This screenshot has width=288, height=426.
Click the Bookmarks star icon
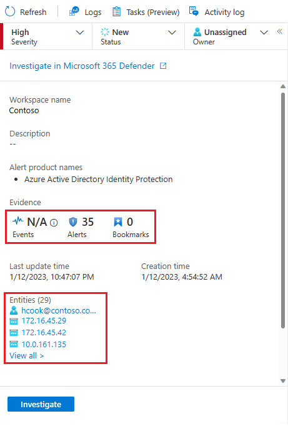point(118,222)
